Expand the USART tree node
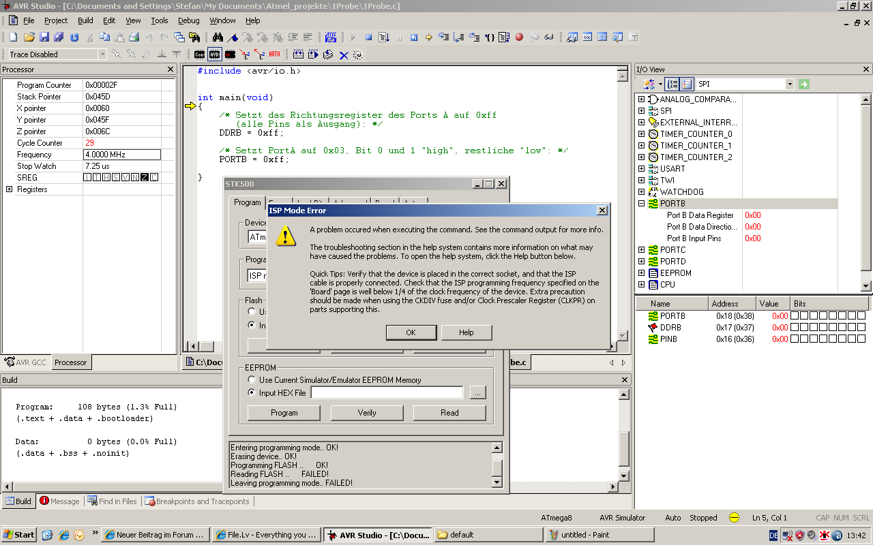 click(x=641, y=169)
